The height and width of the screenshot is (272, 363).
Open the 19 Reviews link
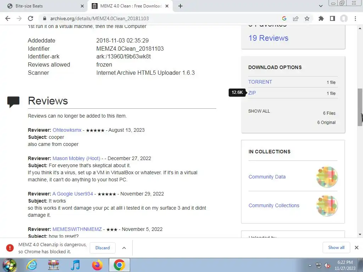[x=268, y=38]
